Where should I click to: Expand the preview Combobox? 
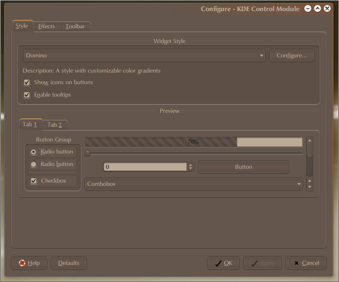pyautogui.click(x=194, y=184)
